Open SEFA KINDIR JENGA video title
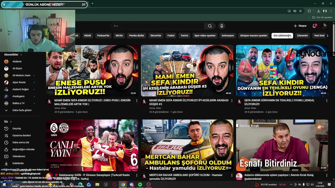The width and height of the screenshot is (335, 188). point(279,102)
